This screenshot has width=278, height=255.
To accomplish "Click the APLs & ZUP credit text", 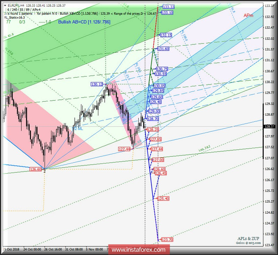I will (x=248, y=239).
